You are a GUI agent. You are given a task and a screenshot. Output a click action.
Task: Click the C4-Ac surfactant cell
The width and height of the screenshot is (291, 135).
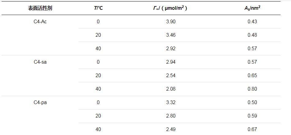40,22
